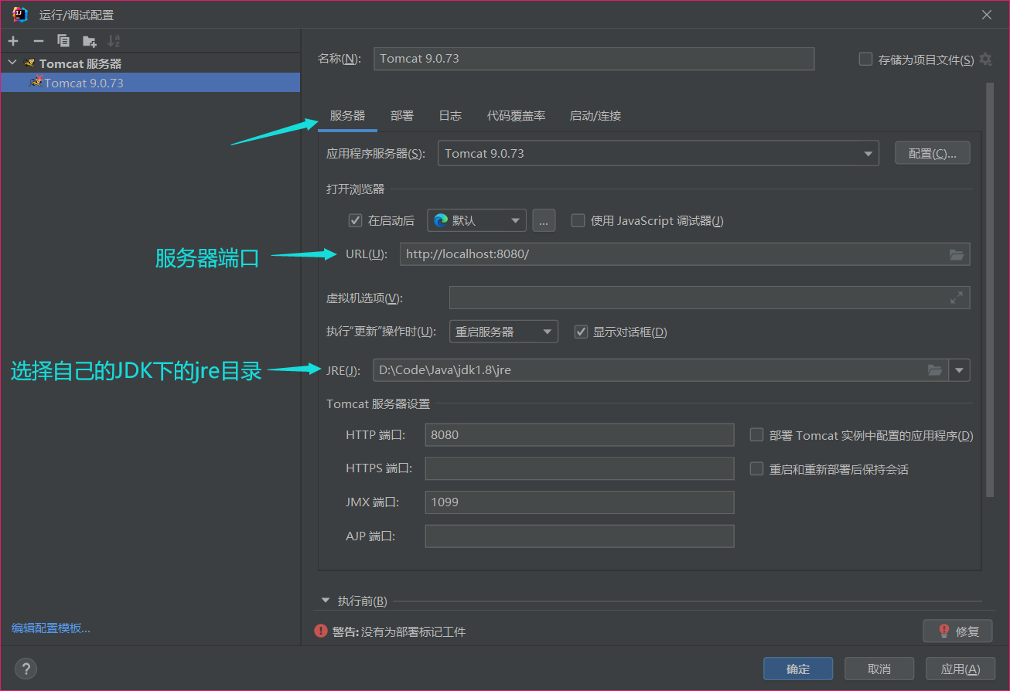Confirm with the OK button
The width and height of the screenshot is (1010, 691).
click(x=798, y=669)
